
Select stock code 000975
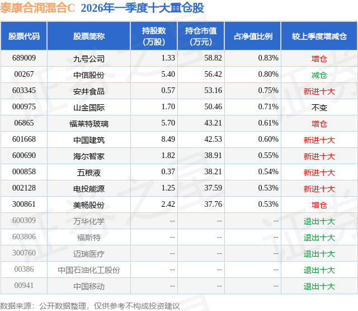[x=24, y=107]
